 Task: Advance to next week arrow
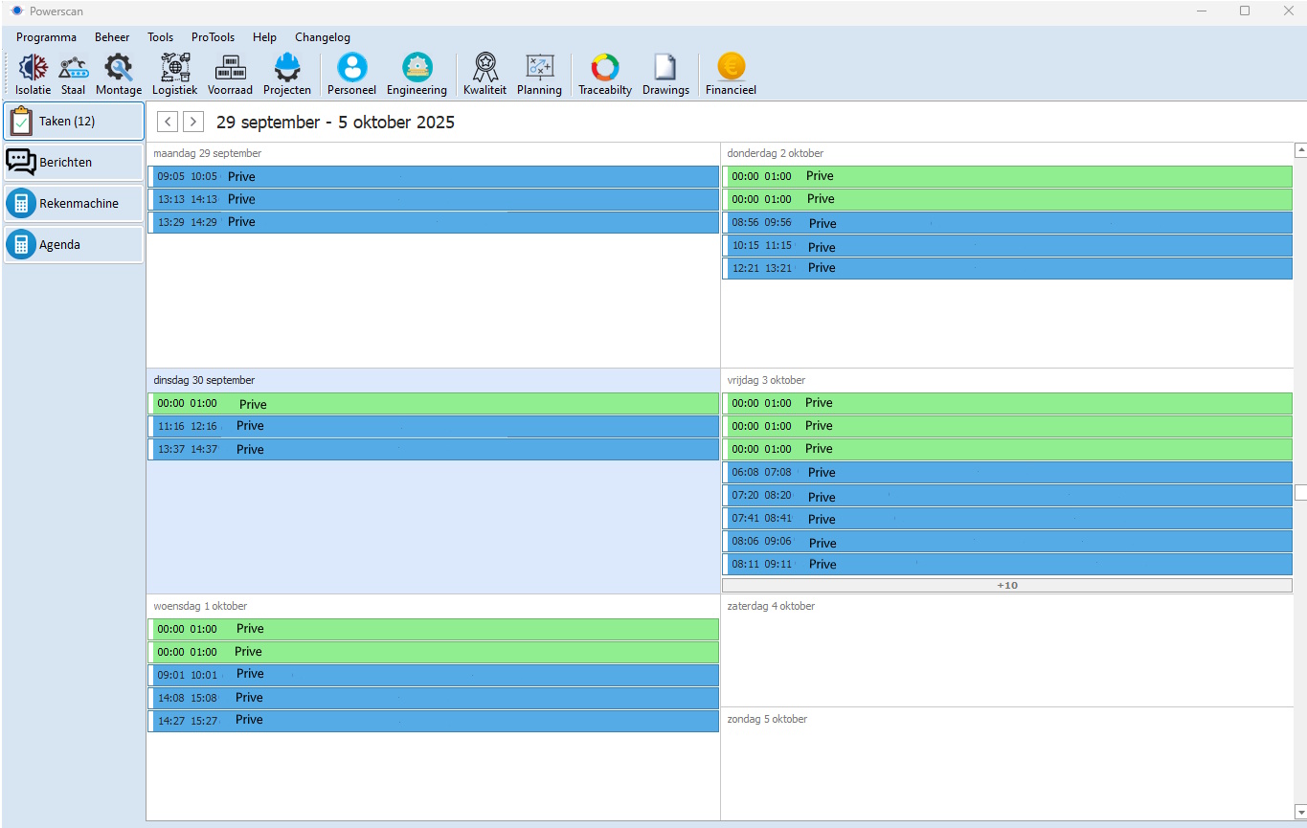coord(193,122)
